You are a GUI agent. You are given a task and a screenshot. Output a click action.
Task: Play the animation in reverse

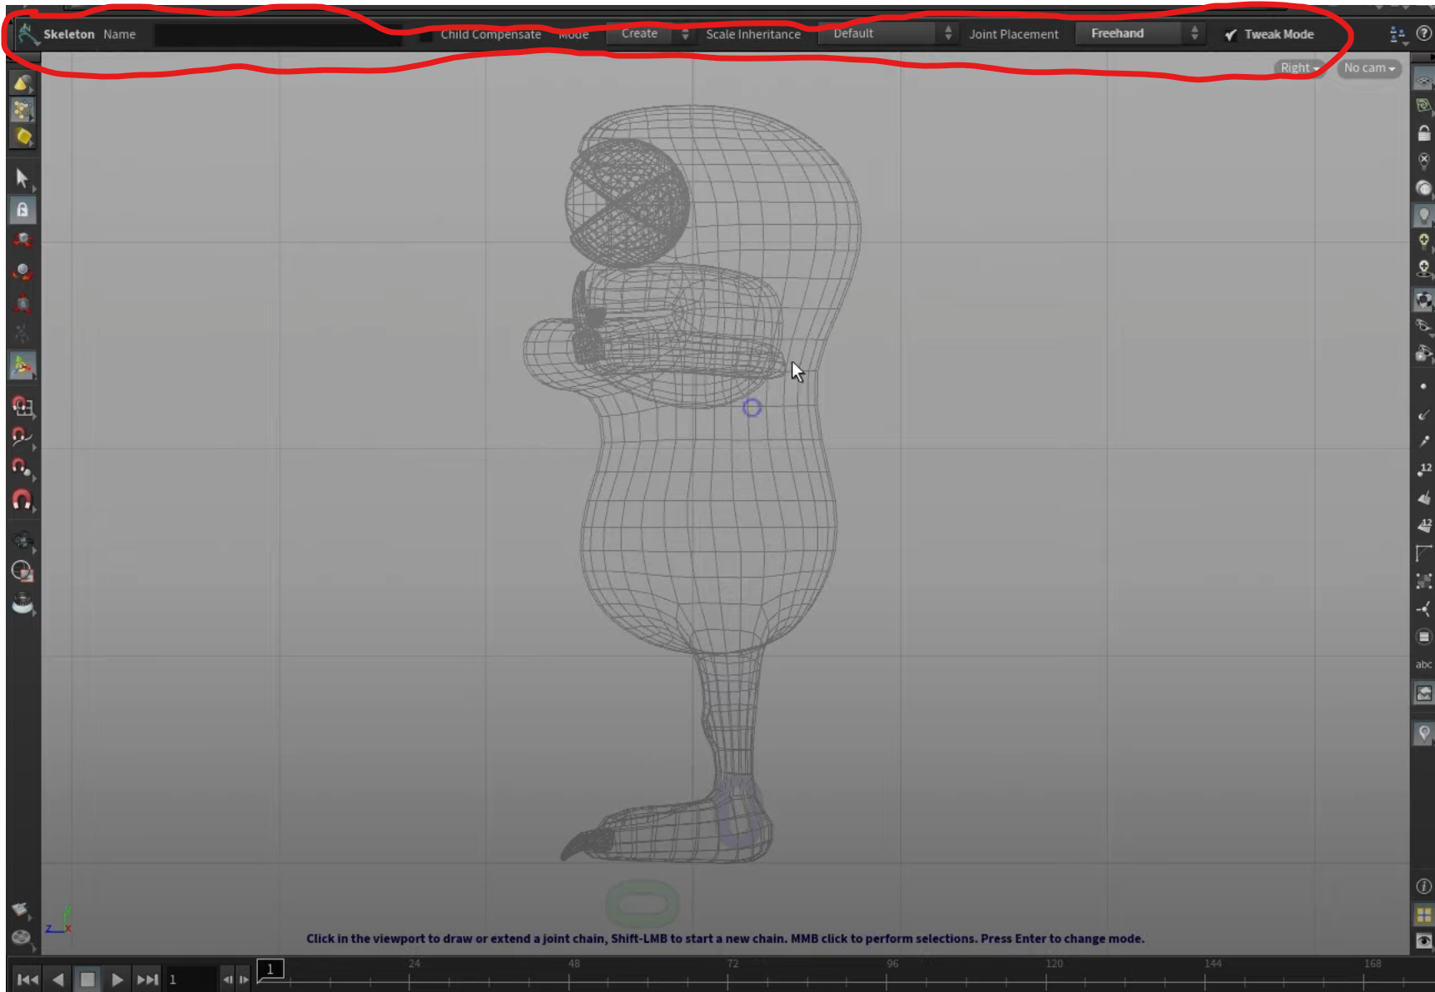tap(57, 980)
